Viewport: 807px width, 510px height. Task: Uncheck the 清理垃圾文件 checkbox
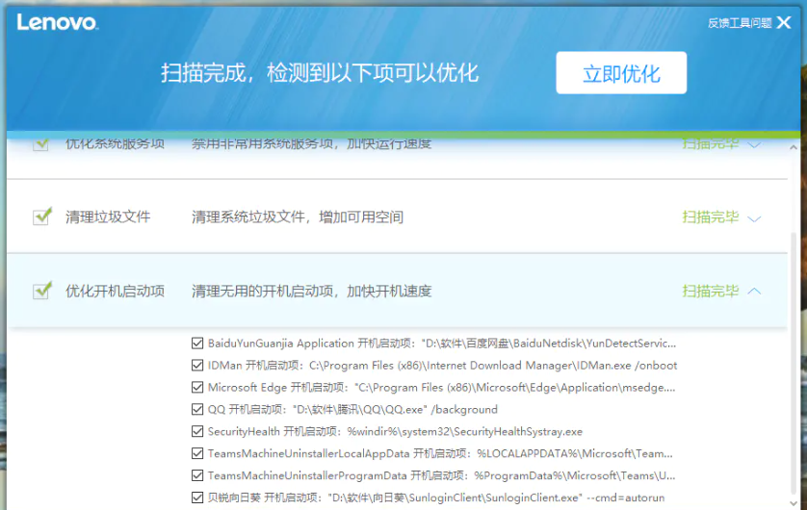41,217
